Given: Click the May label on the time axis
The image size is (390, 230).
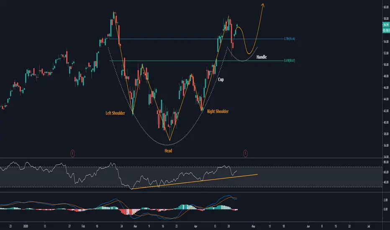Looking at the screenshot, I should [x=254, y=226].
